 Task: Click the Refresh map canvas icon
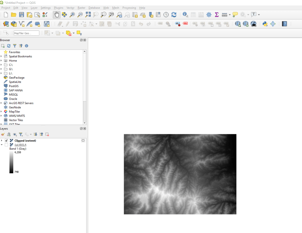click(174, 14)
